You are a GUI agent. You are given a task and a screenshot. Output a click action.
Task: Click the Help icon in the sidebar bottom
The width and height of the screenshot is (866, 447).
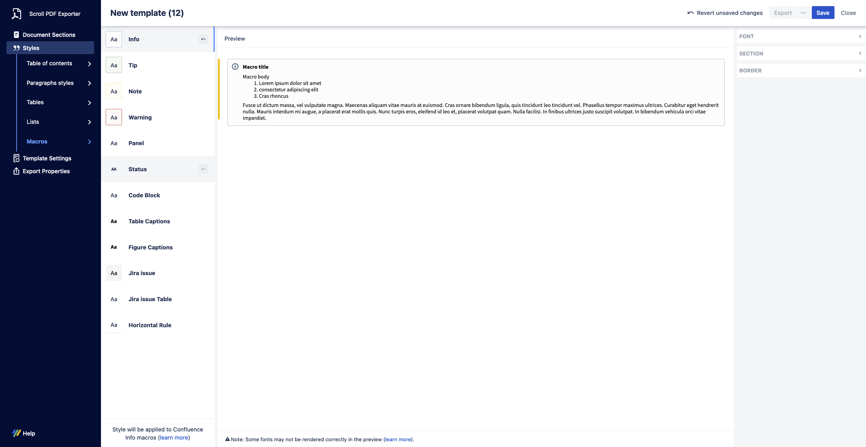[16, 433]
